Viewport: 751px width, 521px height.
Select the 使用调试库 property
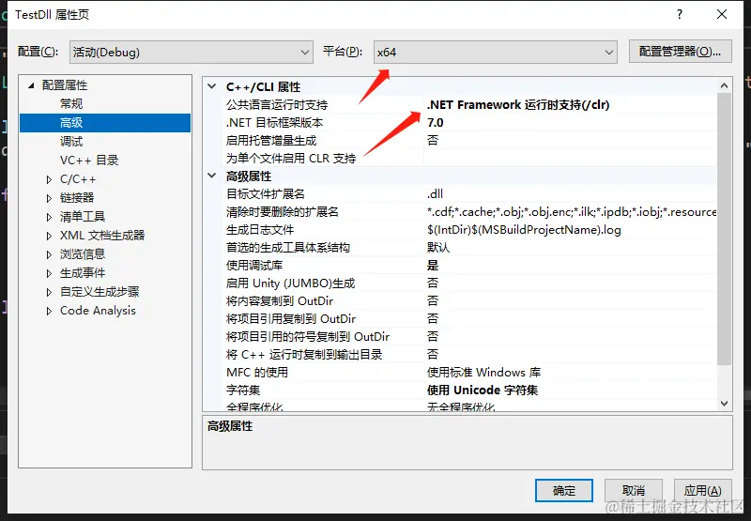[253, 266]
